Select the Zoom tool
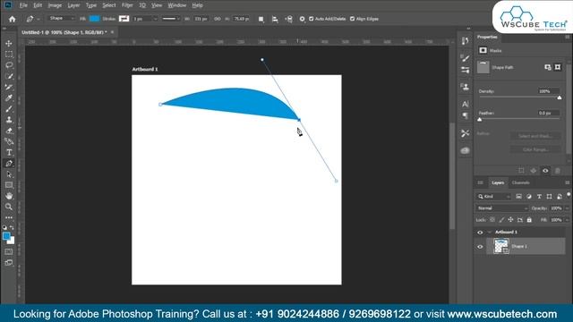573x322 pixels. 9,207
